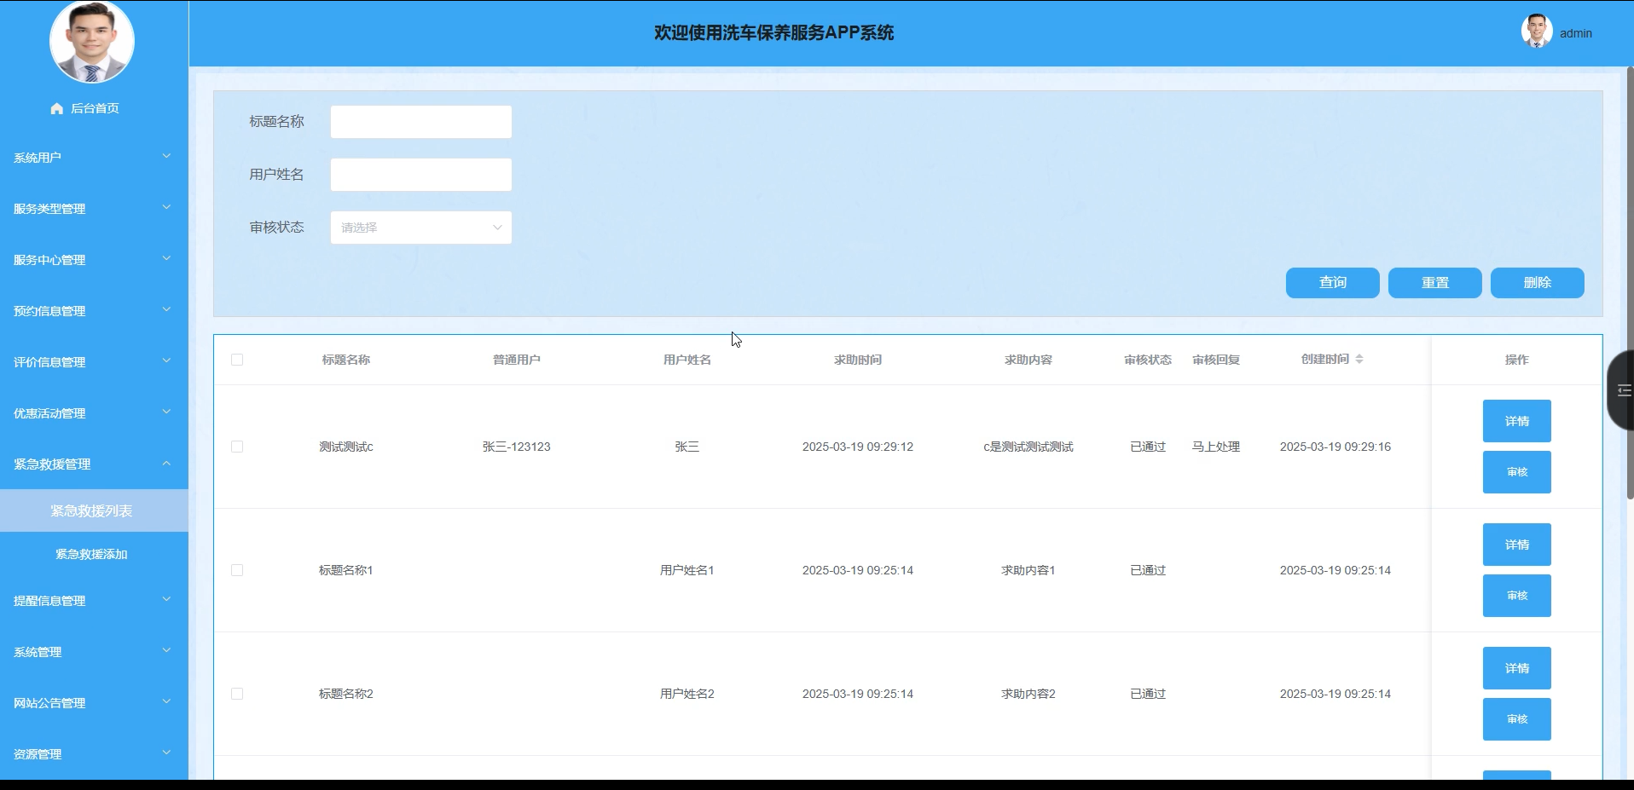Open the 系统管理 menu label
Image resolution: width=1634 pixels, height=790 pixels.
coord(38,652)
